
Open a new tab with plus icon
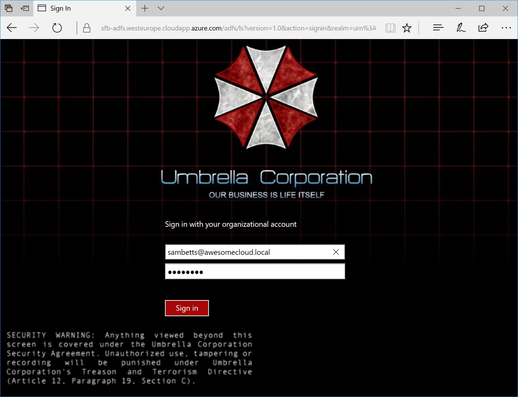(x=145, y=8)
